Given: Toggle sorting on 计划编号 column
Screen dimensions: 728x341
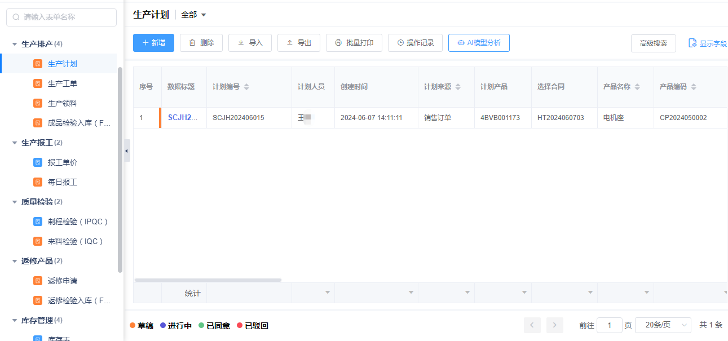Looking at the screenshot, I should (x=246, y=87).
